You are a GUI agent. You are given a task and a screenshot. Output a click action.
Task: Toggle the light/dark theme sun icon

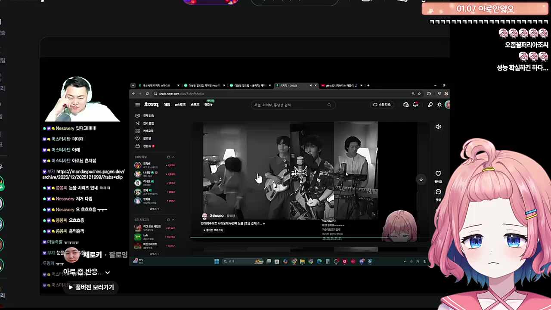tap(439, 105)
